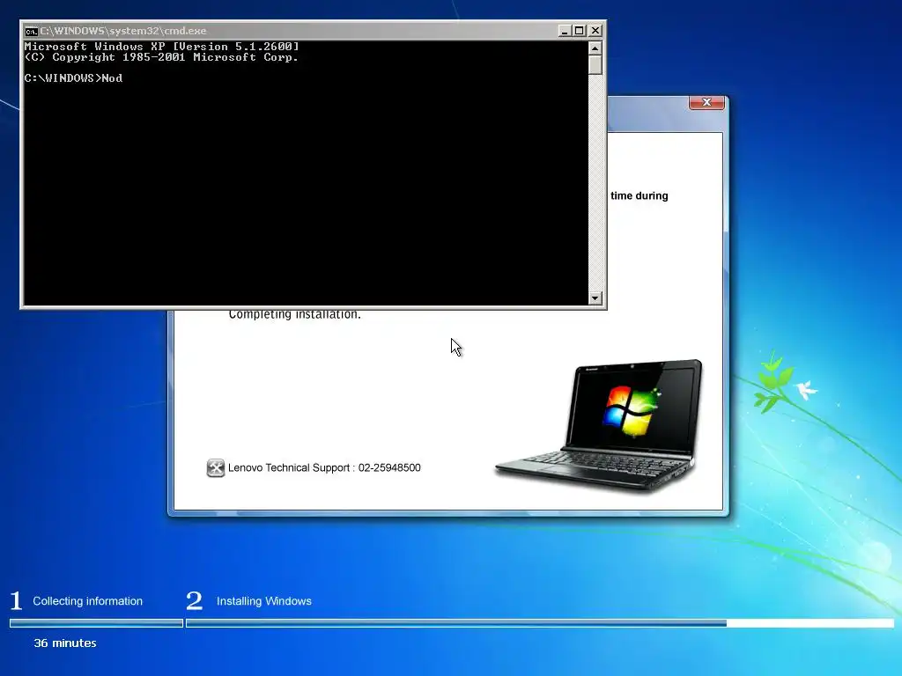The width and height of the screenshot is (902, 676).
Task: Click the Lenovo laptop image
Action: 599,425
